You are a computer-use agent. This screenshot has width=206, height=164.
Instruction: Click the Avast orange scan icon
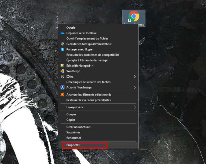click(62, 94)
